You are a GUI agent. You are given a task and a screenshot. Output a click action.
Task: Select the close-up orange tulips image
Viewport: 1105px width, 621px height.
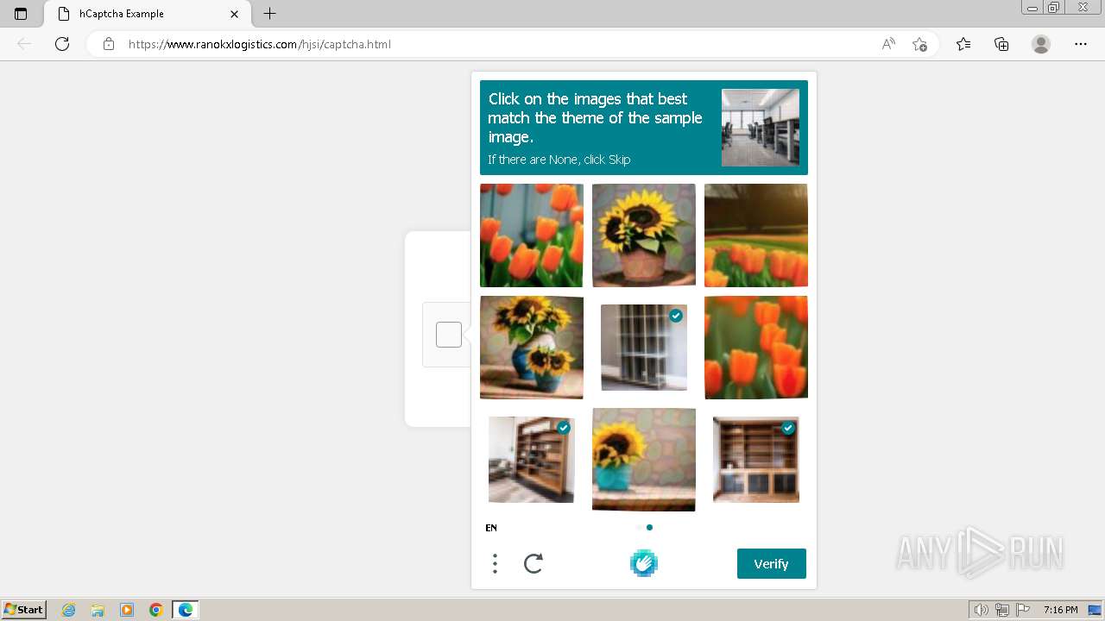click(756, 348)
